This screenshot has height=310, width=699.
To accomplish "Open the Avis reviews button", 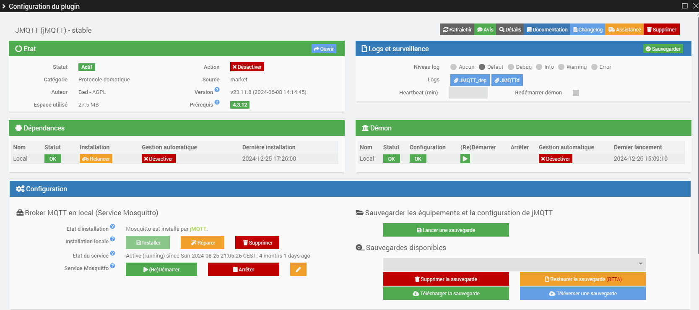I will click(x=485, y=29).
